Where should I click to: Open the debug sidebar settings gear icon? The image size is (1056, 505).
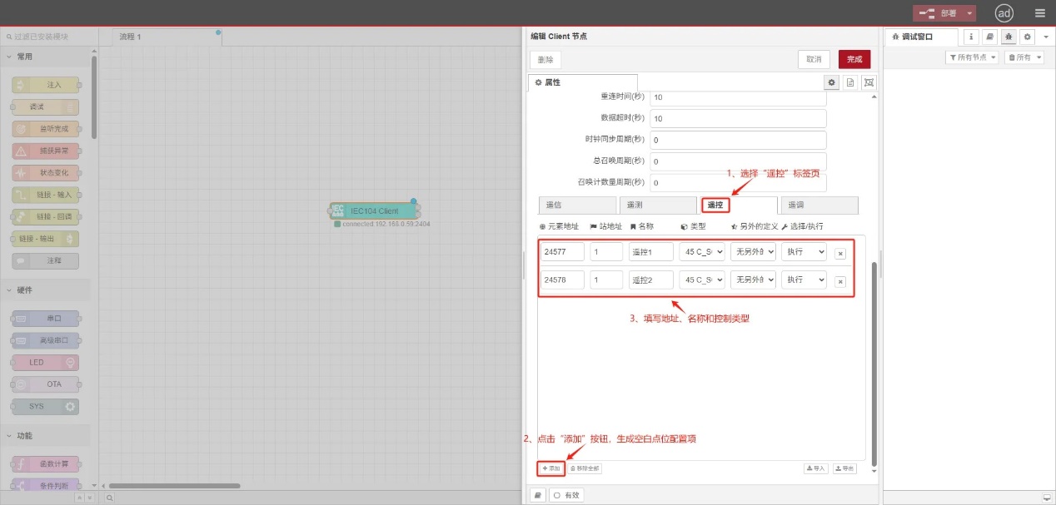click(1026, 37)
